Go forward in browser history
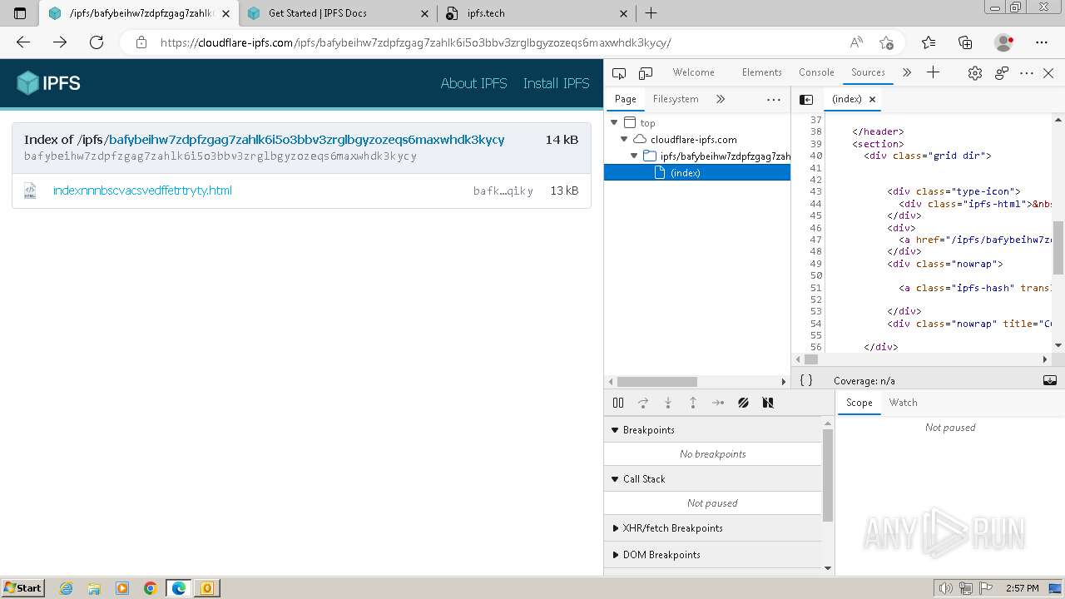The image size is (1065, 599). coord(60,42)
